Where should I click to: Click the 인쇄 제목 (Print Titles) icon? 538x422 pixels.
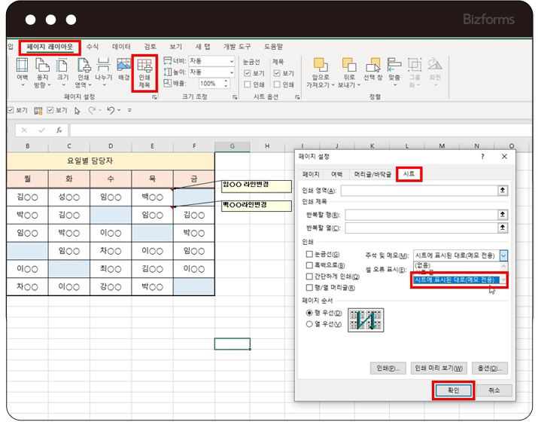(x=144, y=72)
